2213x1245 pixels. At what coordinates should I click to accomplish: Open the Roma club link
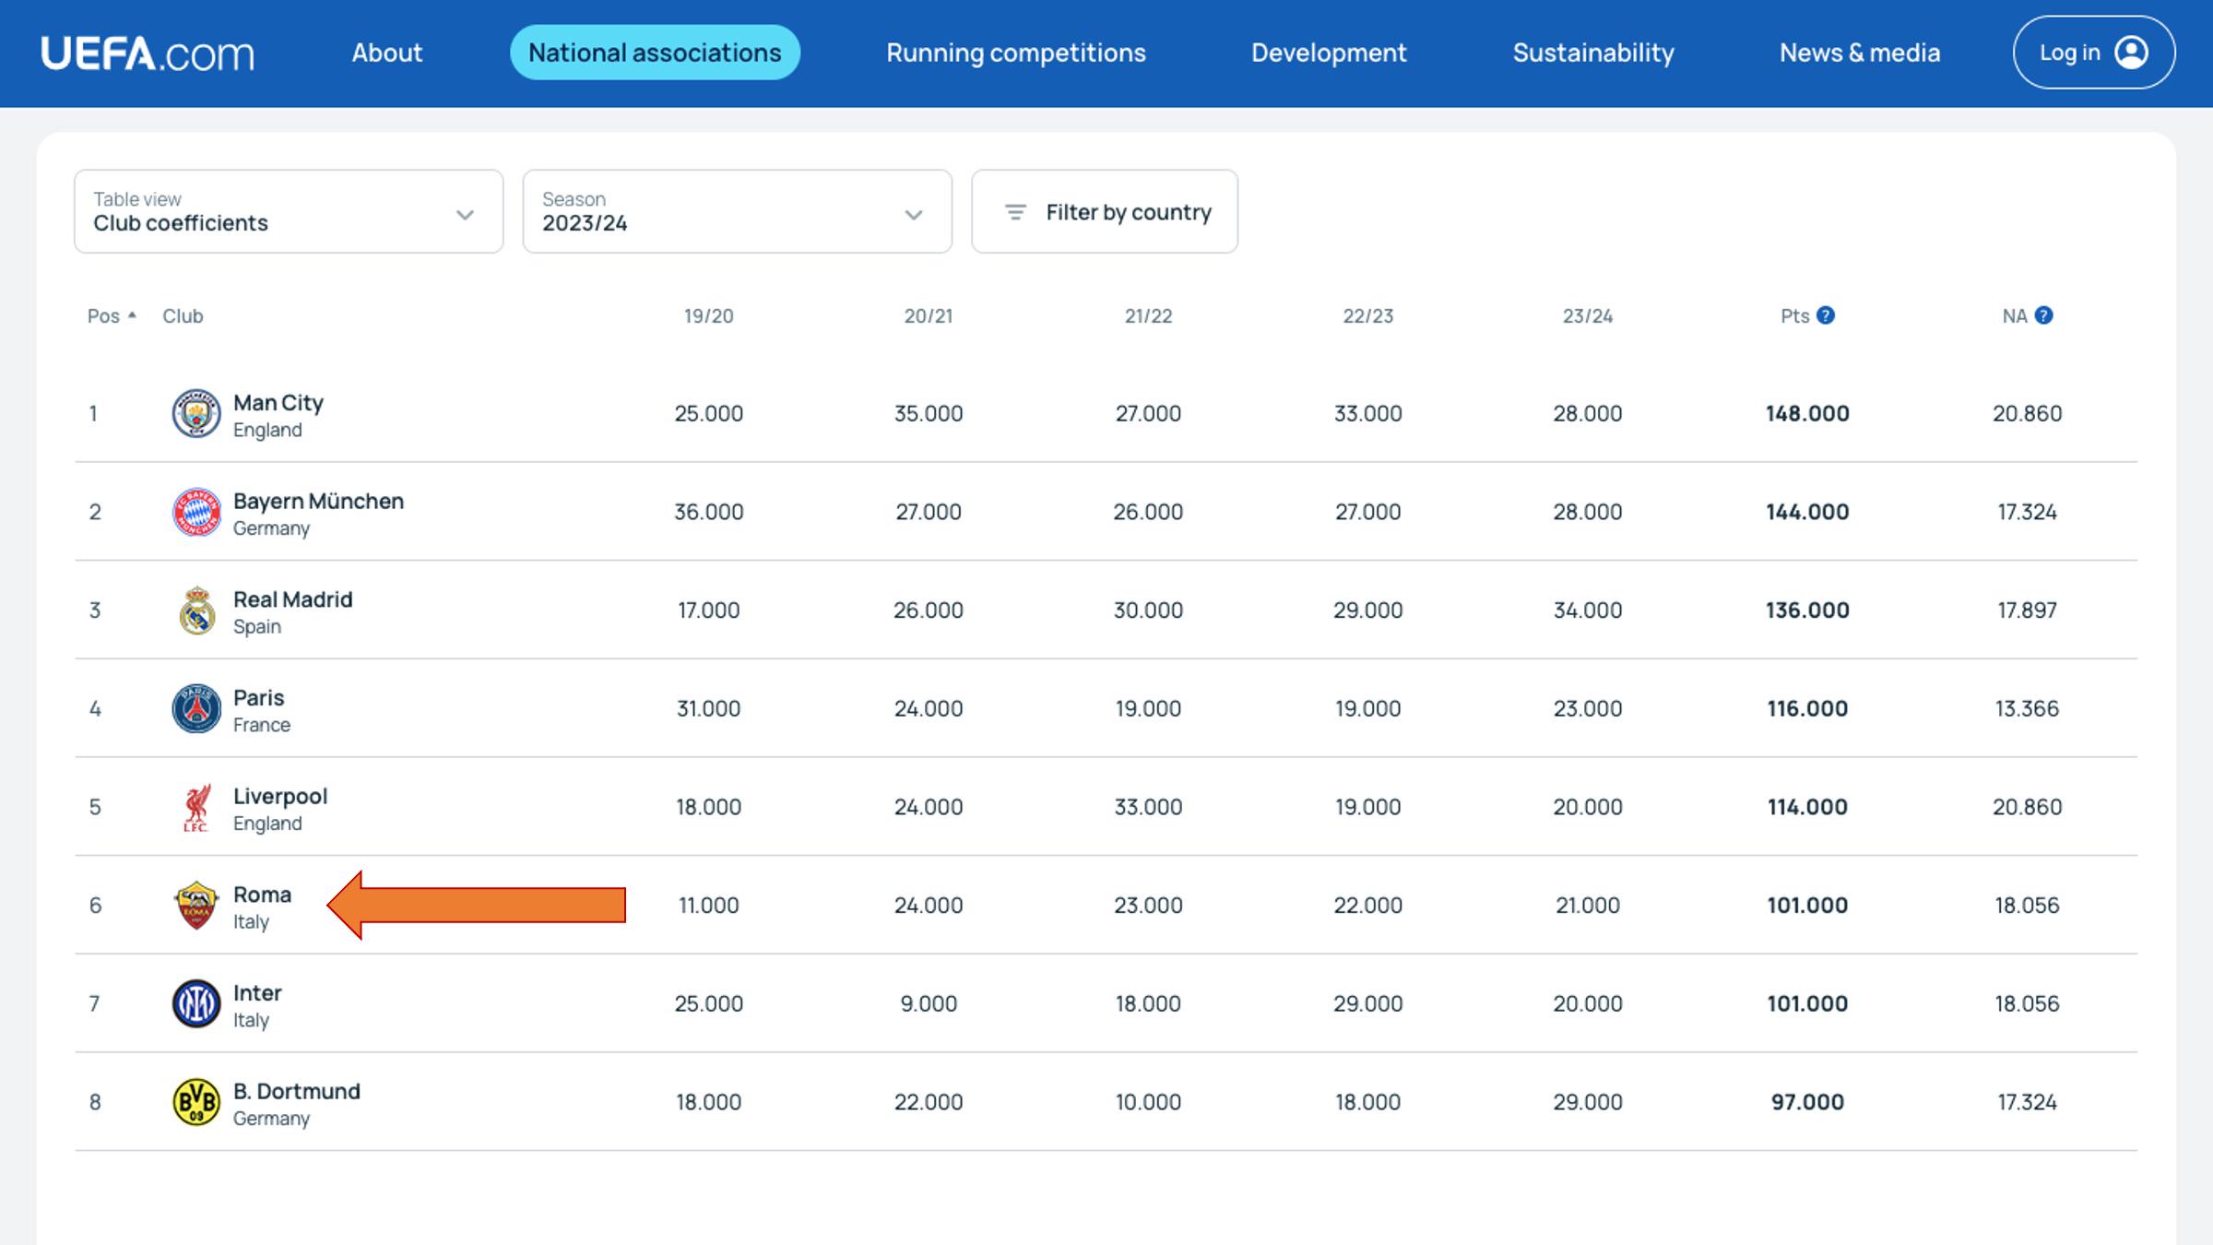pos(262,895)
